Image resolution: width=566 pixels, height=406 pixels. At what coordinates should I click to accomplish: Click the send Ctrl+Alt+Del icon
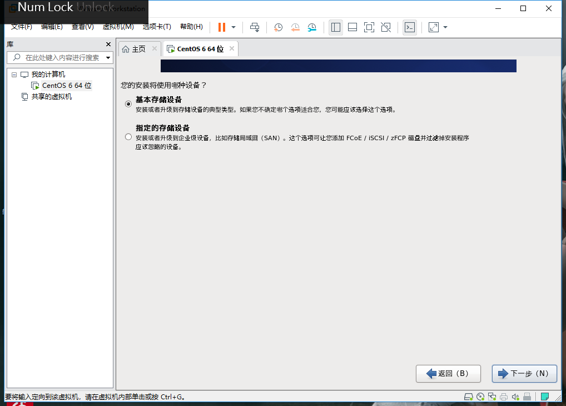point(255,27)
